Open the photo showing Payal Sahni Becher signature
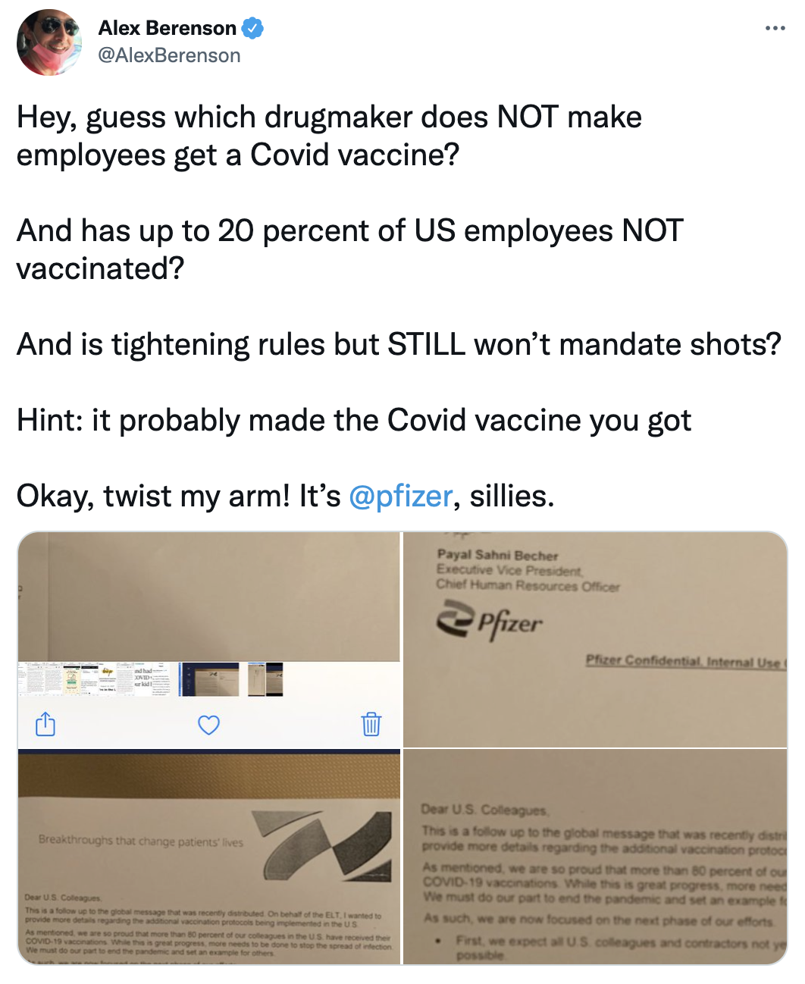This screenshot has width=805, height=984. click(x=595, y=639)
